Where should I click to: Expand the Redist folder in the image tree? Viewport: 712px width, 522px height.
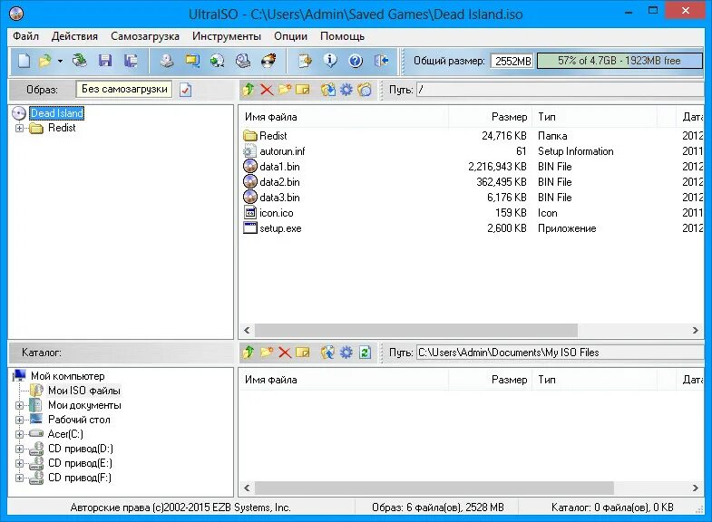20,129
